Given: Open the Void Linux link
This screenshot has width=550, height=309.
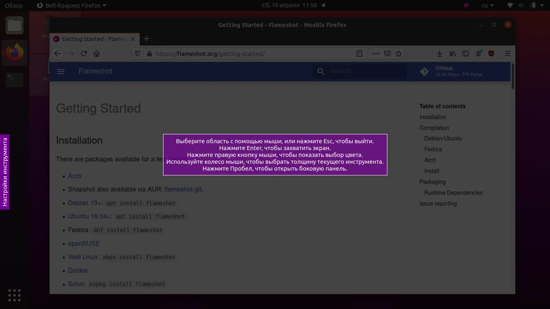Looking at the screenshot, I should (83, 257).
